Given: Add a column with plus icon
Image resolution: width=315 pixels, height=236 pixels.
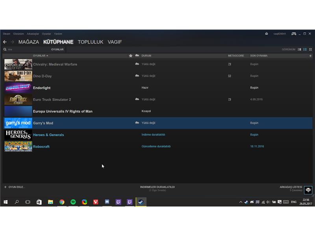Looking at the screenshot, I should click(x=310, y=56).
